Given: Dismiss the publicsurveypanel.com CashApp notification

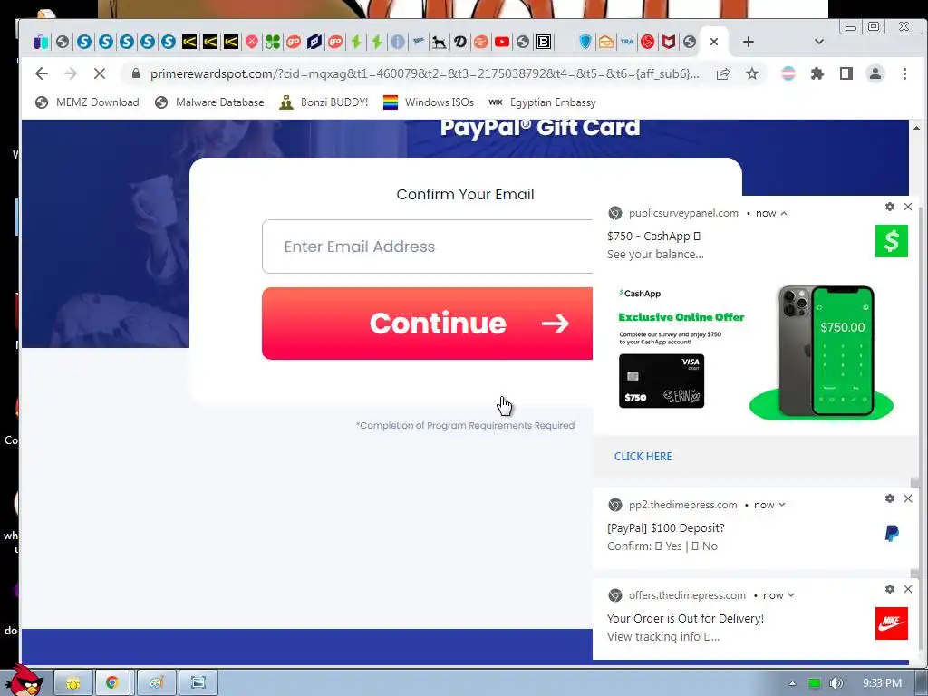Looking at the screenshot, I should [x=908, y=207].
